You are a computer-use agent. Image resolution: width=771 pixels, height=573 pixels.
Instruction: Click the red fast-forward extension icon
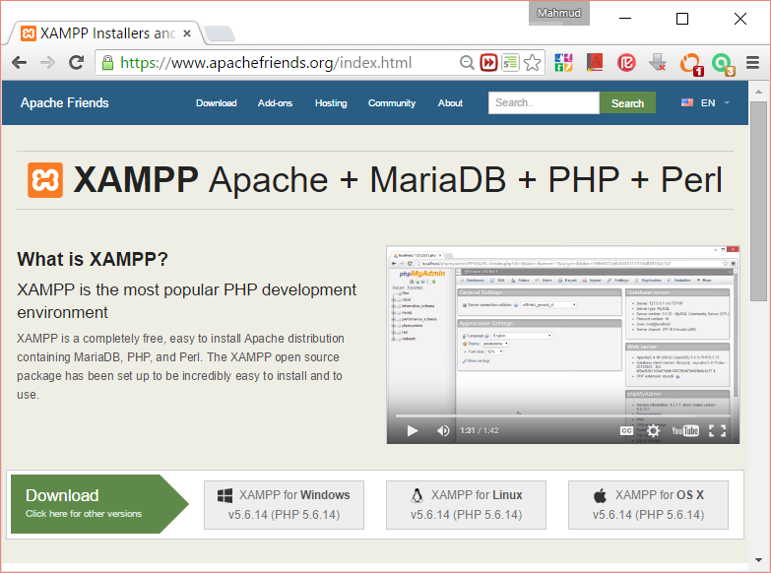[488, 62]
